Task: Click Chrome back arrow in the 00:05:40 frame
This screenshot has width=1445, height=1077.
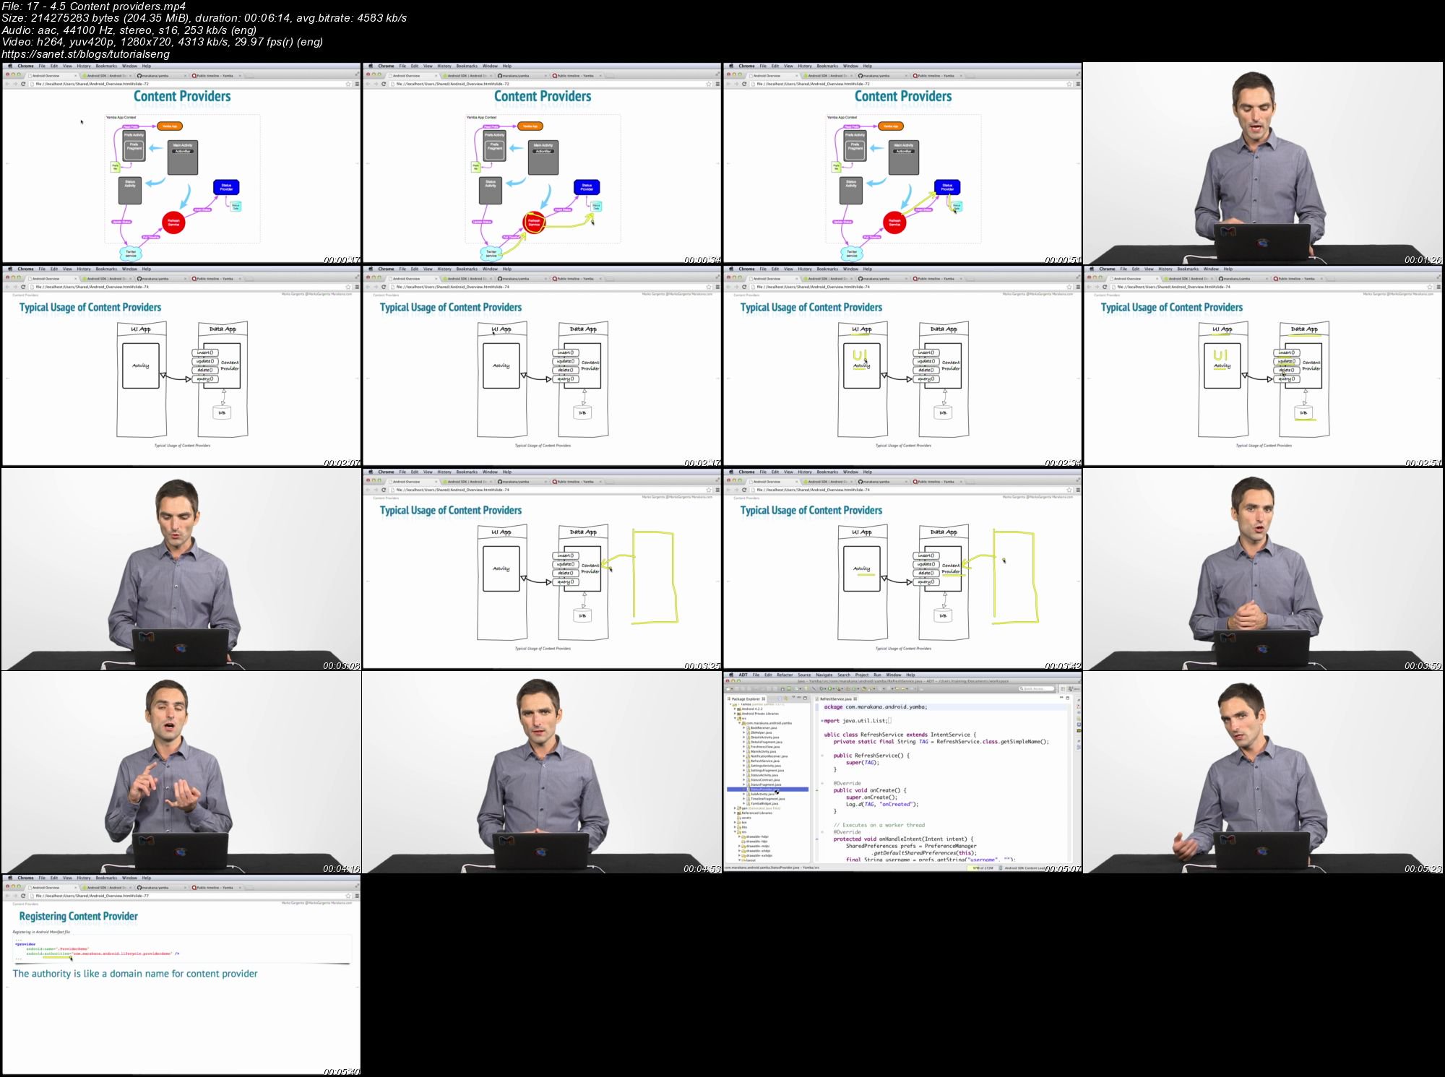Action: (7, 896)
